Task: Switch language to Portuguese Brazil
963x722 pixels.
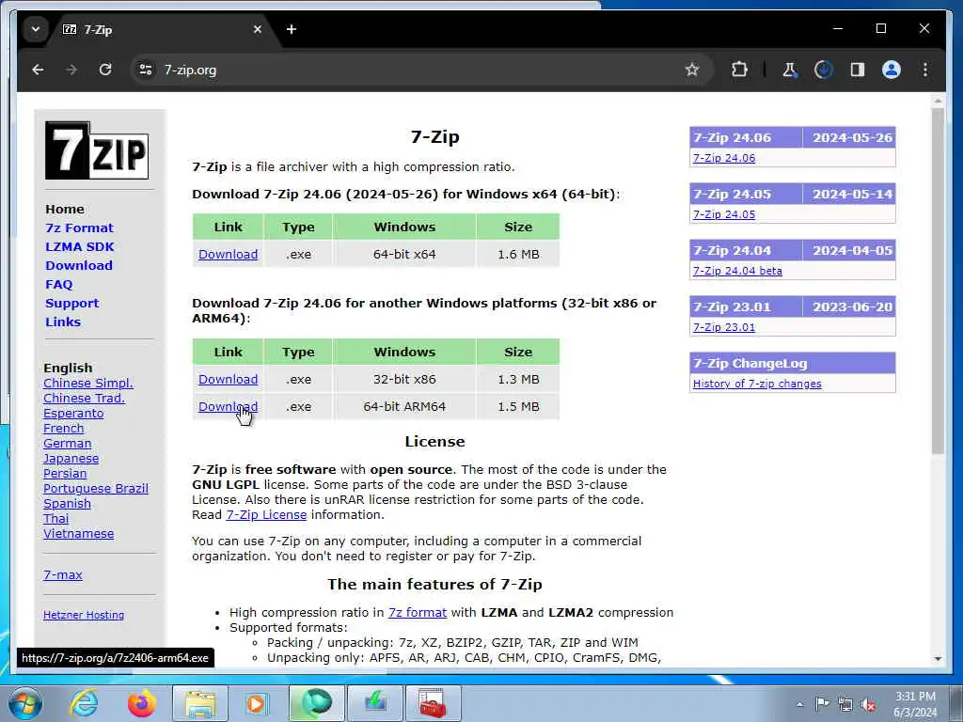Action: tap(96, 489)
